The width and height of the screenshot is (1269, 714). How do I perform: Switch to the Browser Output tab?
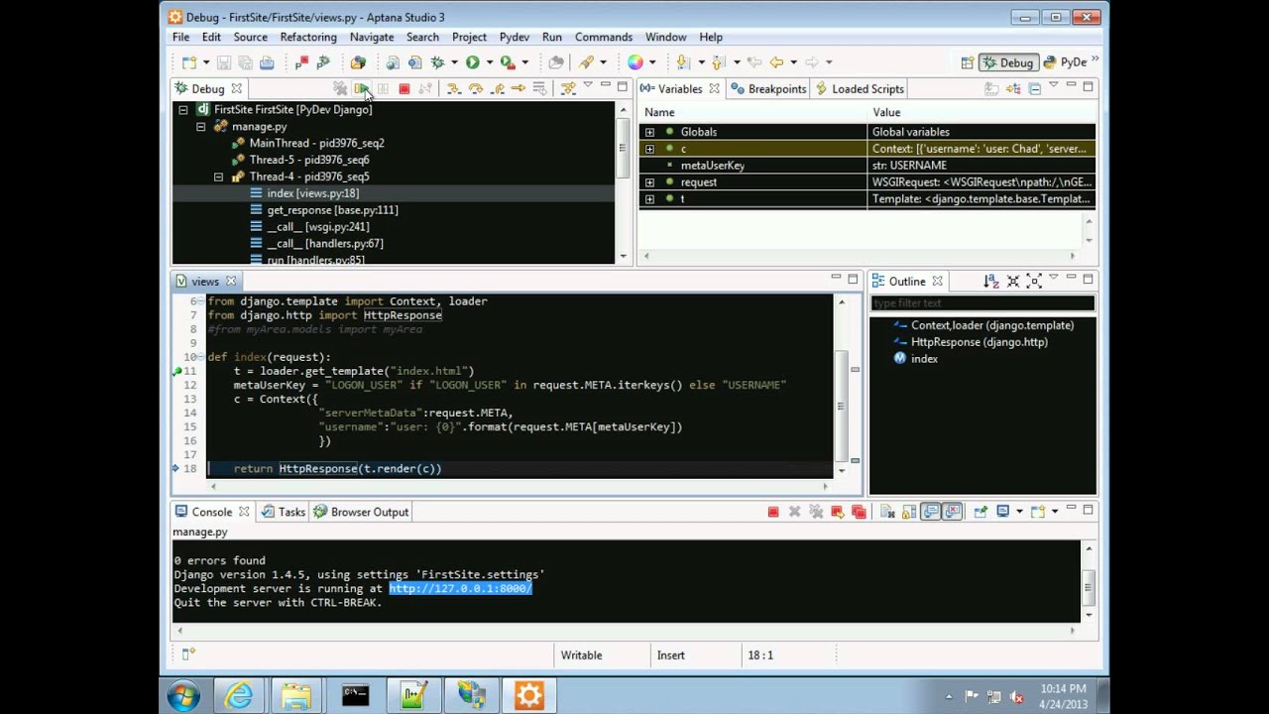[x=362, y=512]
